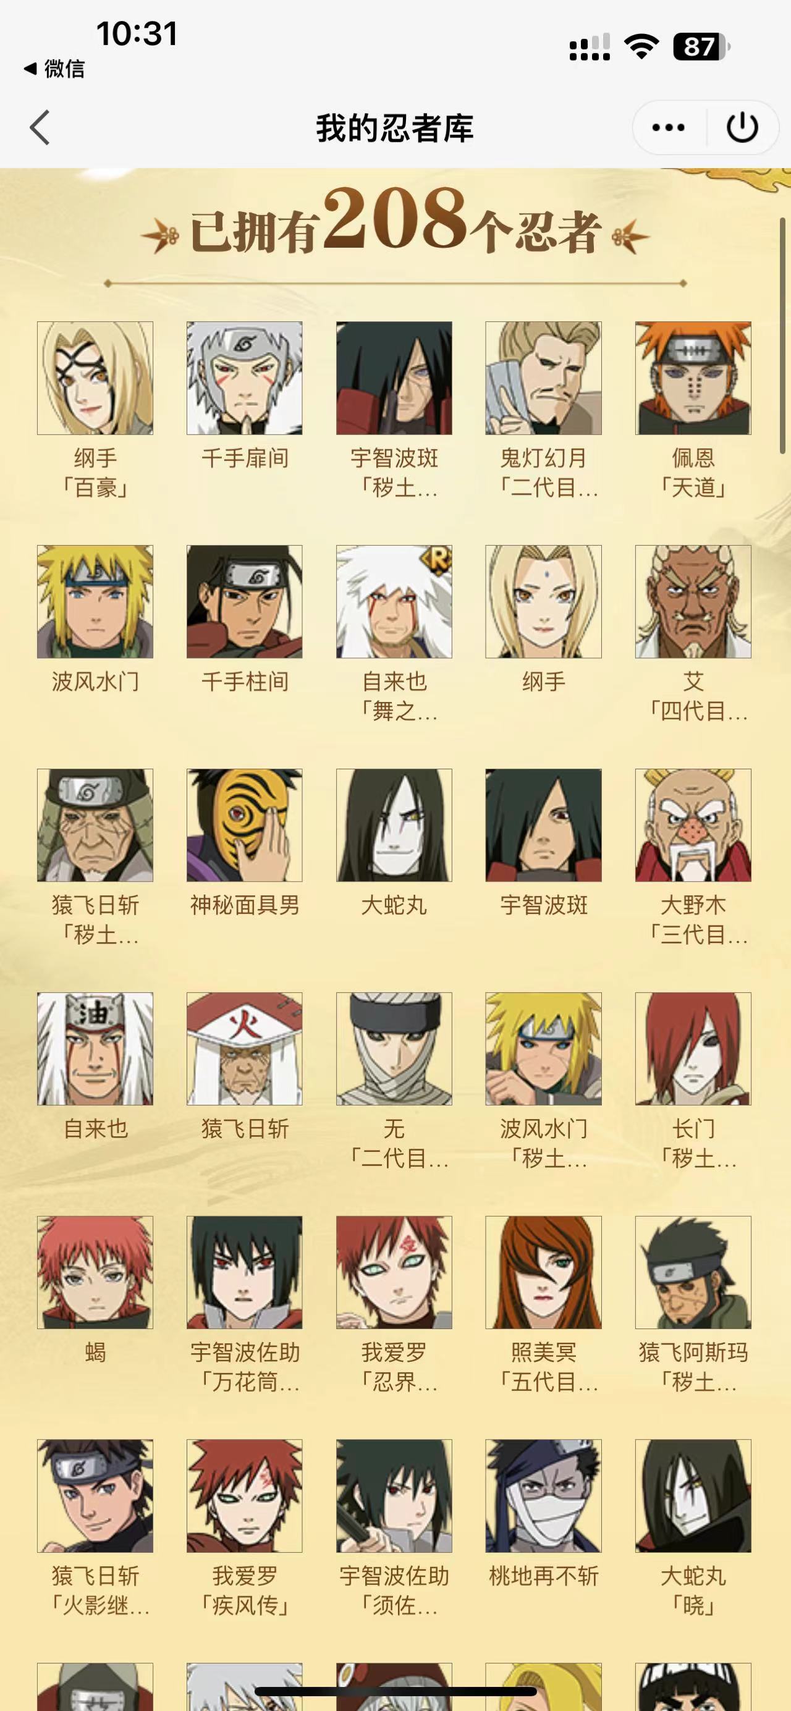Select 自来也 portrait with R badge

click(x=394, y=602)
